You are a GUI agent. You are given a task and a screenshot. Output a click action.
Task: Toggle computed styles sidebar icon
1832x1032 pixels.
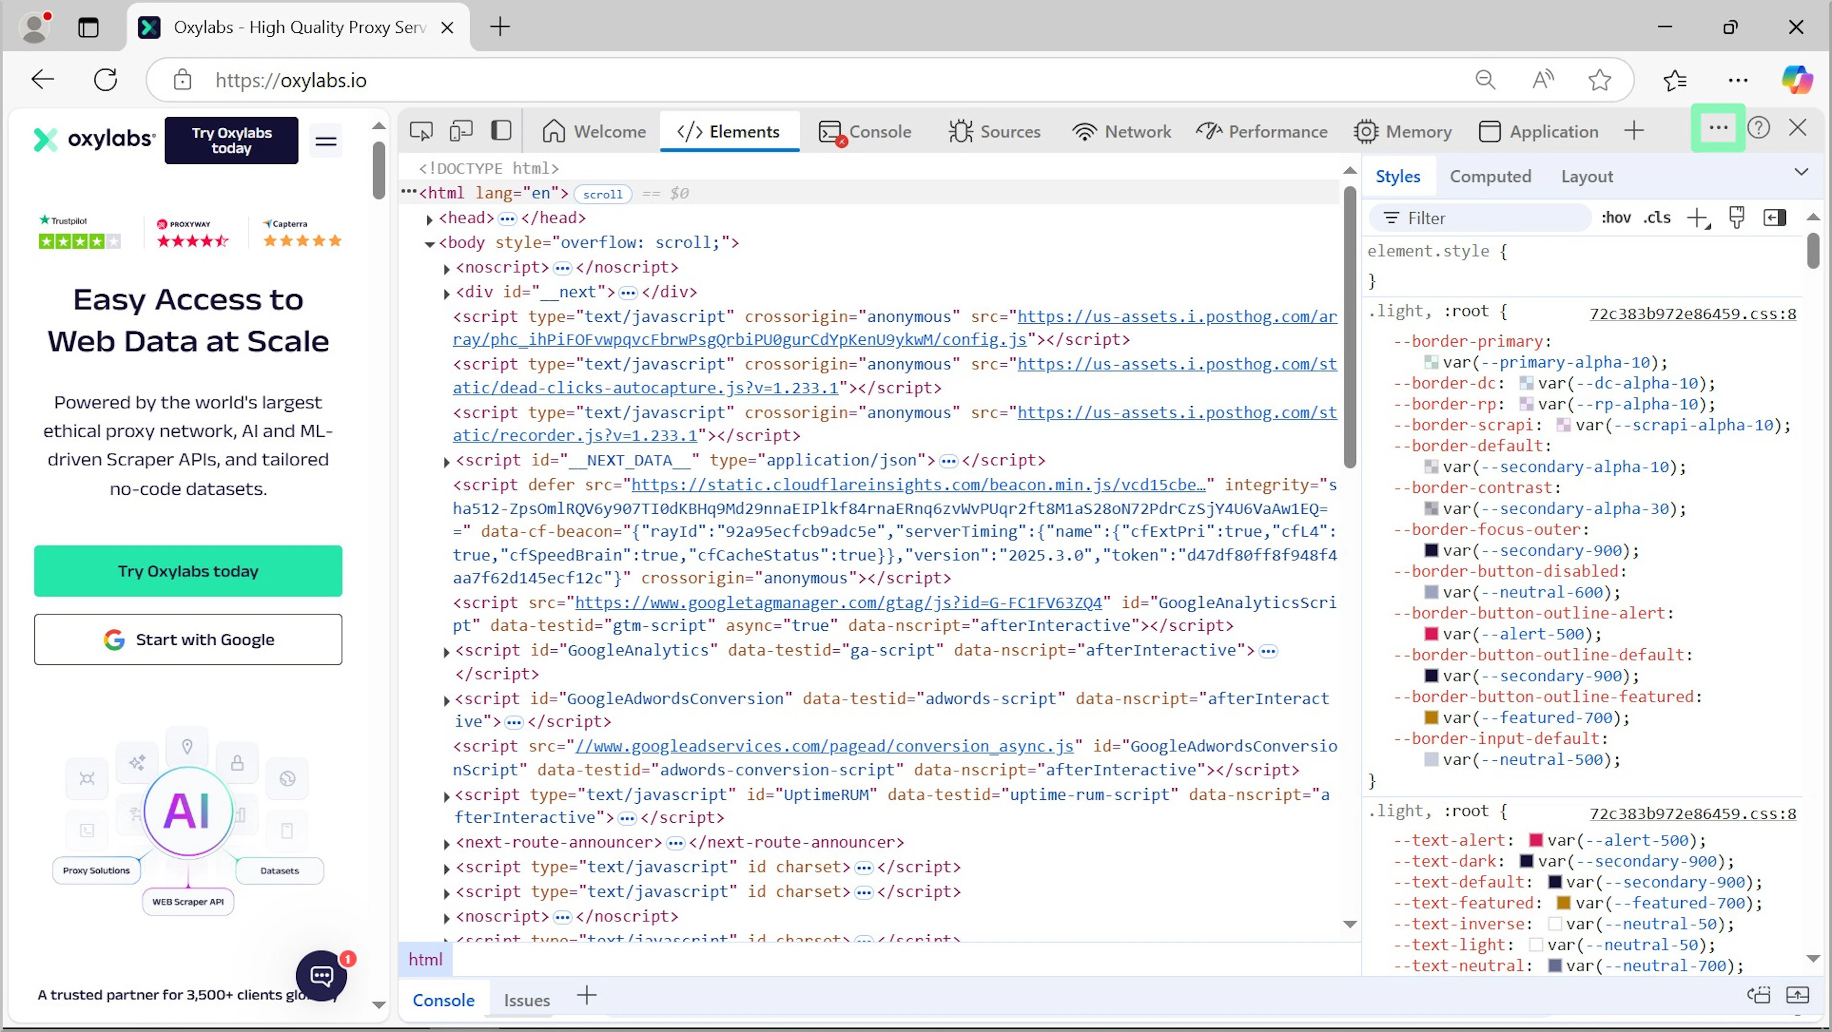(x=1774, y=217)
